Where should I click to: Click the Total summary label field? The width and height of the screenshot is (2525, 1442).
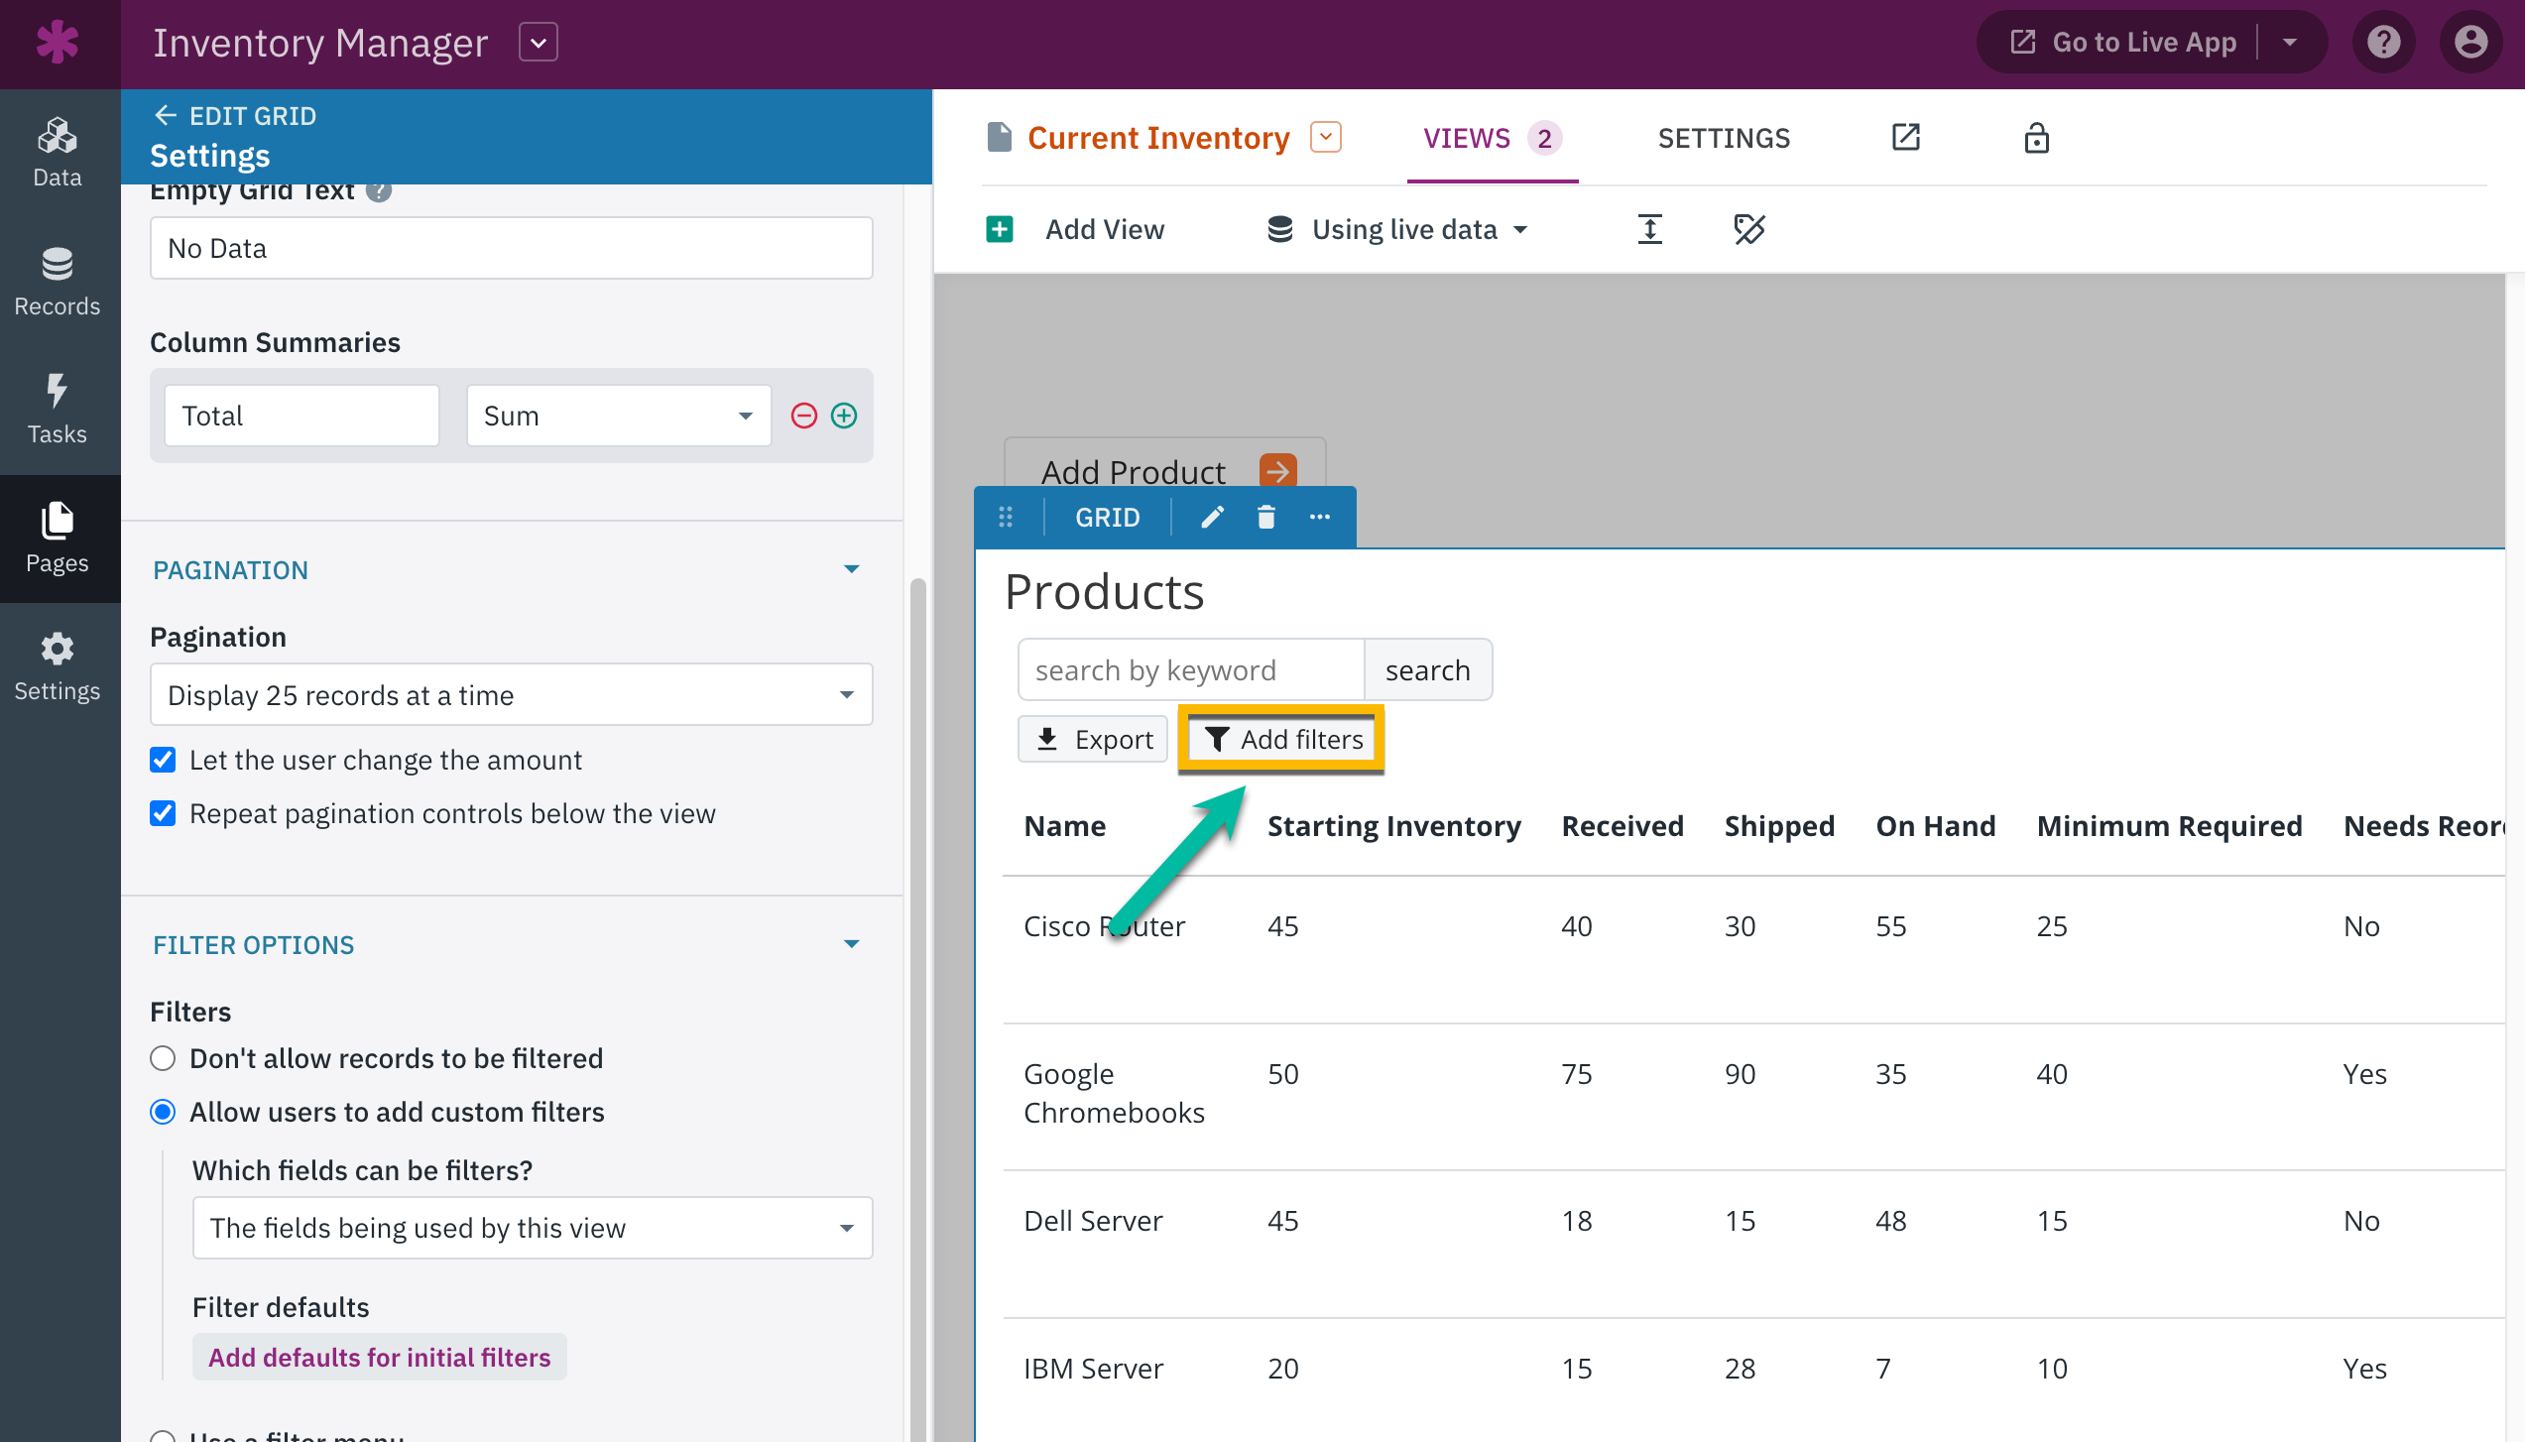[301, 416]
